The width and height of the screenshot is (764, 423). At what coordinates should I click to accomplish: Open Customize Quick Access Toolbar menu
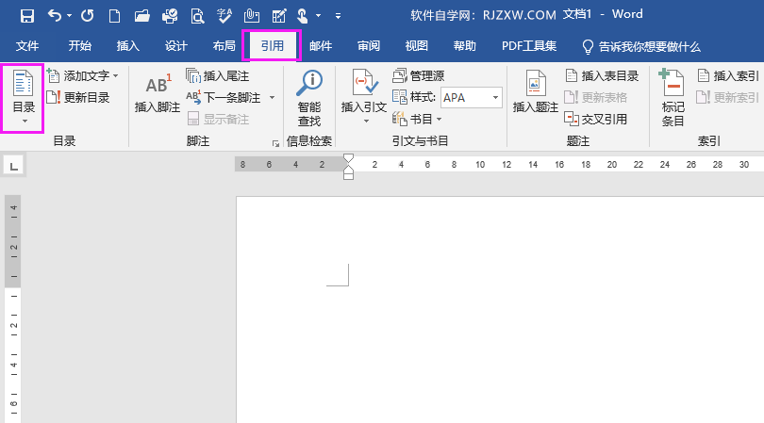[338, 16]
